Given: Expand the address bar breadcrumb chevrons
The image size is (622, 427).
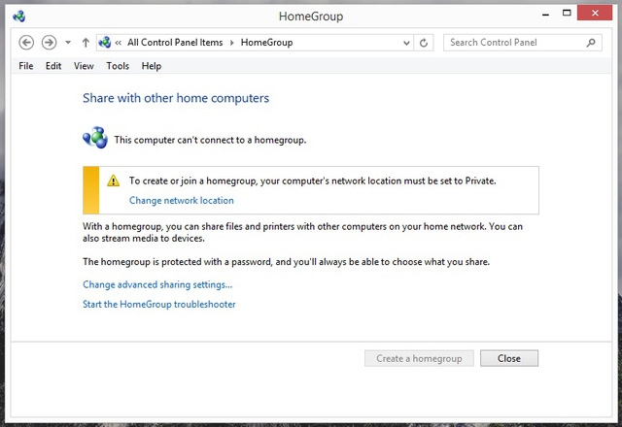Looking at the screenshot, I should tap(119, 43).
